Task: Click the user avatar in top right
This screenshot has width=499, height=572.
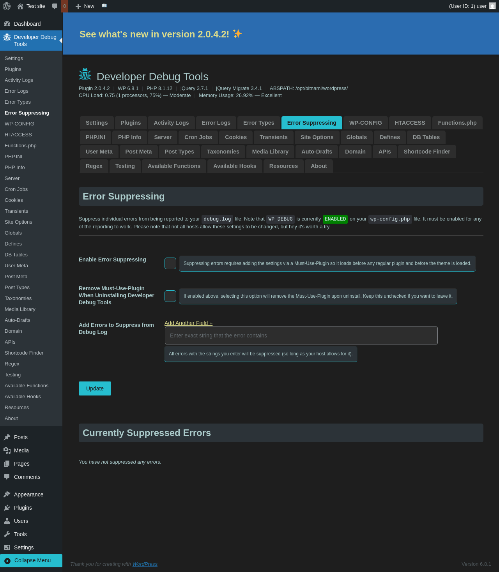Action: coord(492,6)
